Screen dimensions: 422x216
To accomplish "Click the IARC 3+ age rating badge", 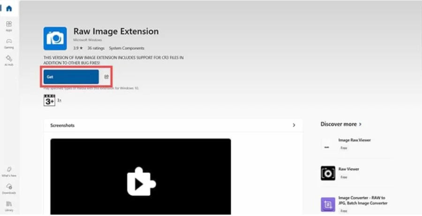I will tap(50, 100).
